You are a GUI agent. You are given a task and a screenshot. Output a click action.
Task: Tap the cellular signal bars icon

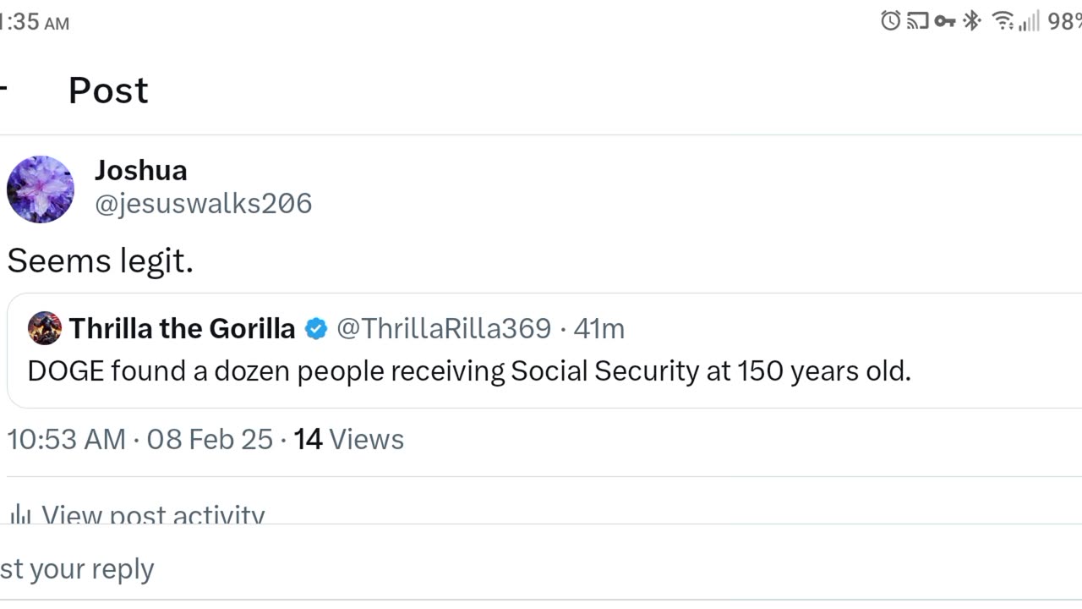click(x=1029, y=21)
